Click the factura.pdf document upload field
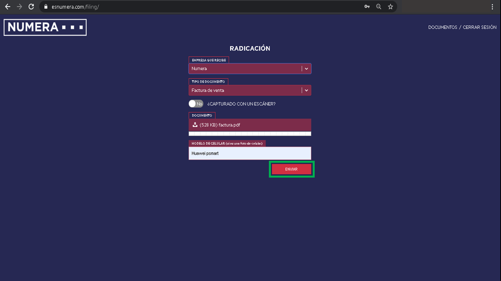 click(x=250, y=125)
